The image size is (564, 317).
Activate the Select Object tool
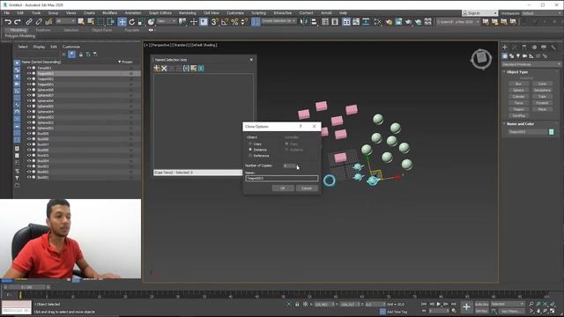pos(81,22)
